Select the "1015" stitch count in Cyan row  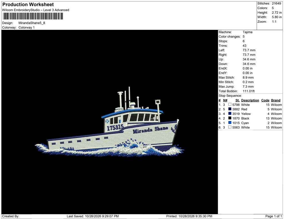(236, 123)
